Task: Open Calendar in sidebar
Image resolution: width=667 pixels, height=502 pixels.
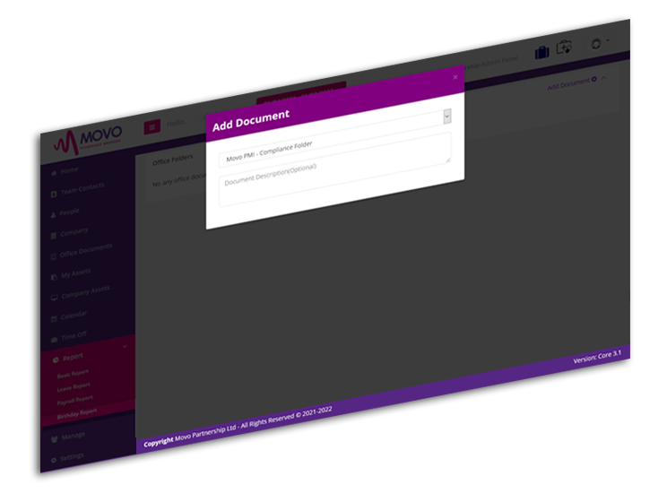Action: click(x=74, y=316)
